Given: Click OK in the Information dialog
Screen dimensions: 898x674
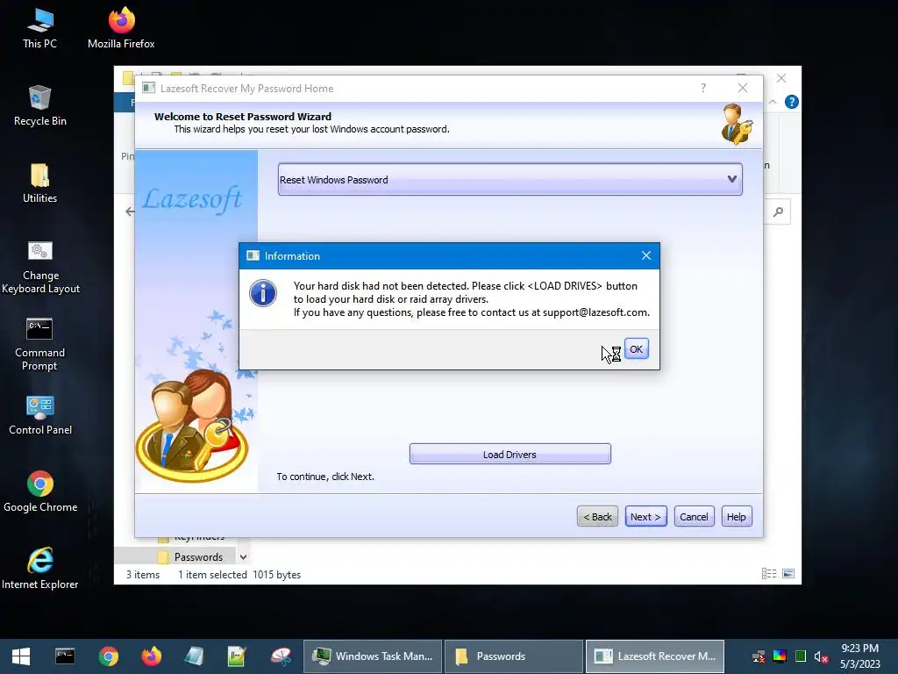Looking at the screenshot, I should (x=637, y=349).
